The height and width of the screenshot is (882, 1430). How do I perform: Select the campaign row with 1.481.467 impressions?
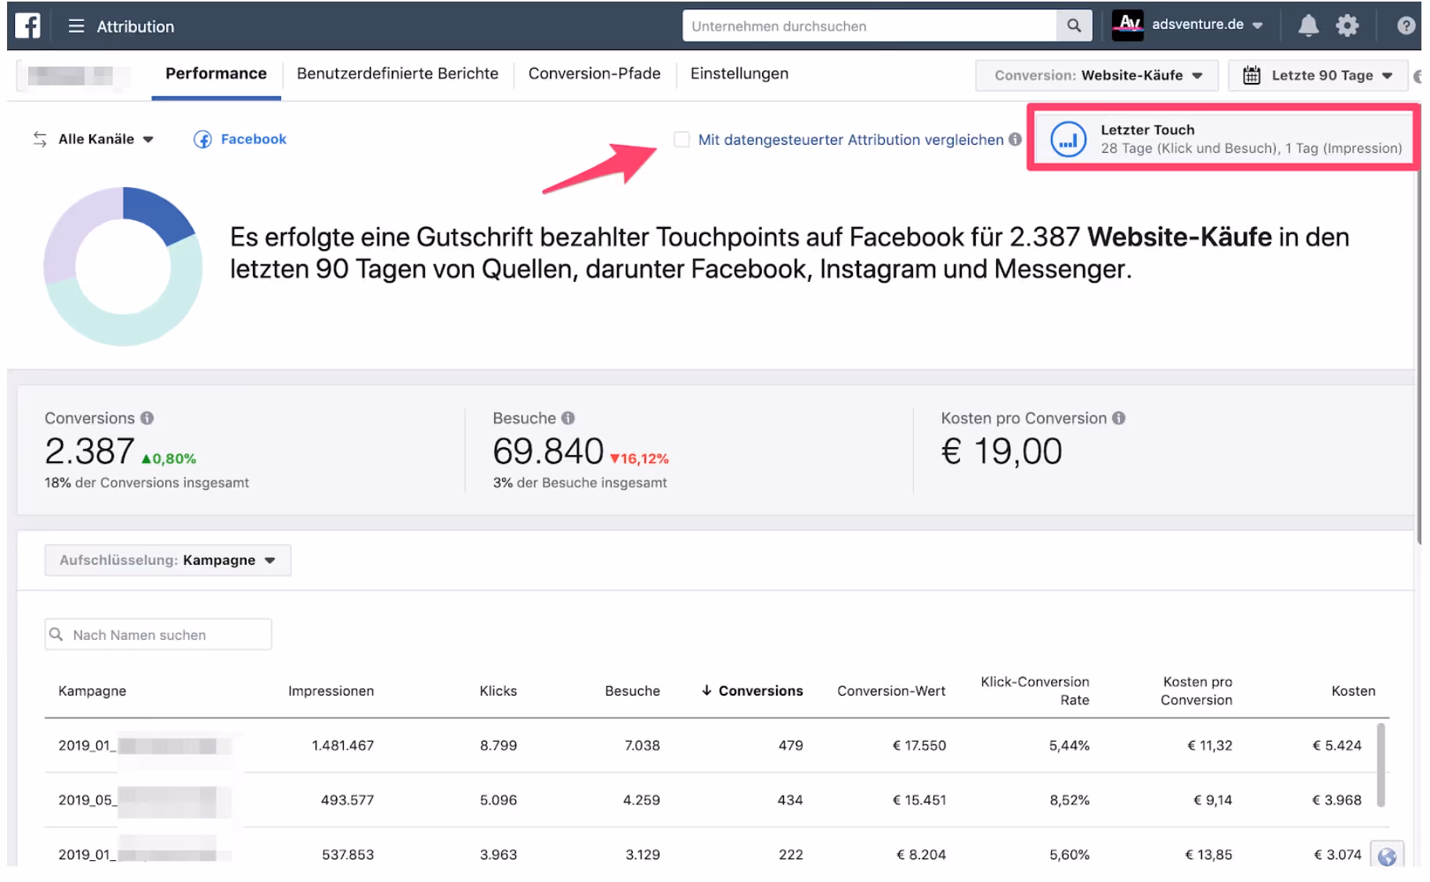tap(717, 746)
